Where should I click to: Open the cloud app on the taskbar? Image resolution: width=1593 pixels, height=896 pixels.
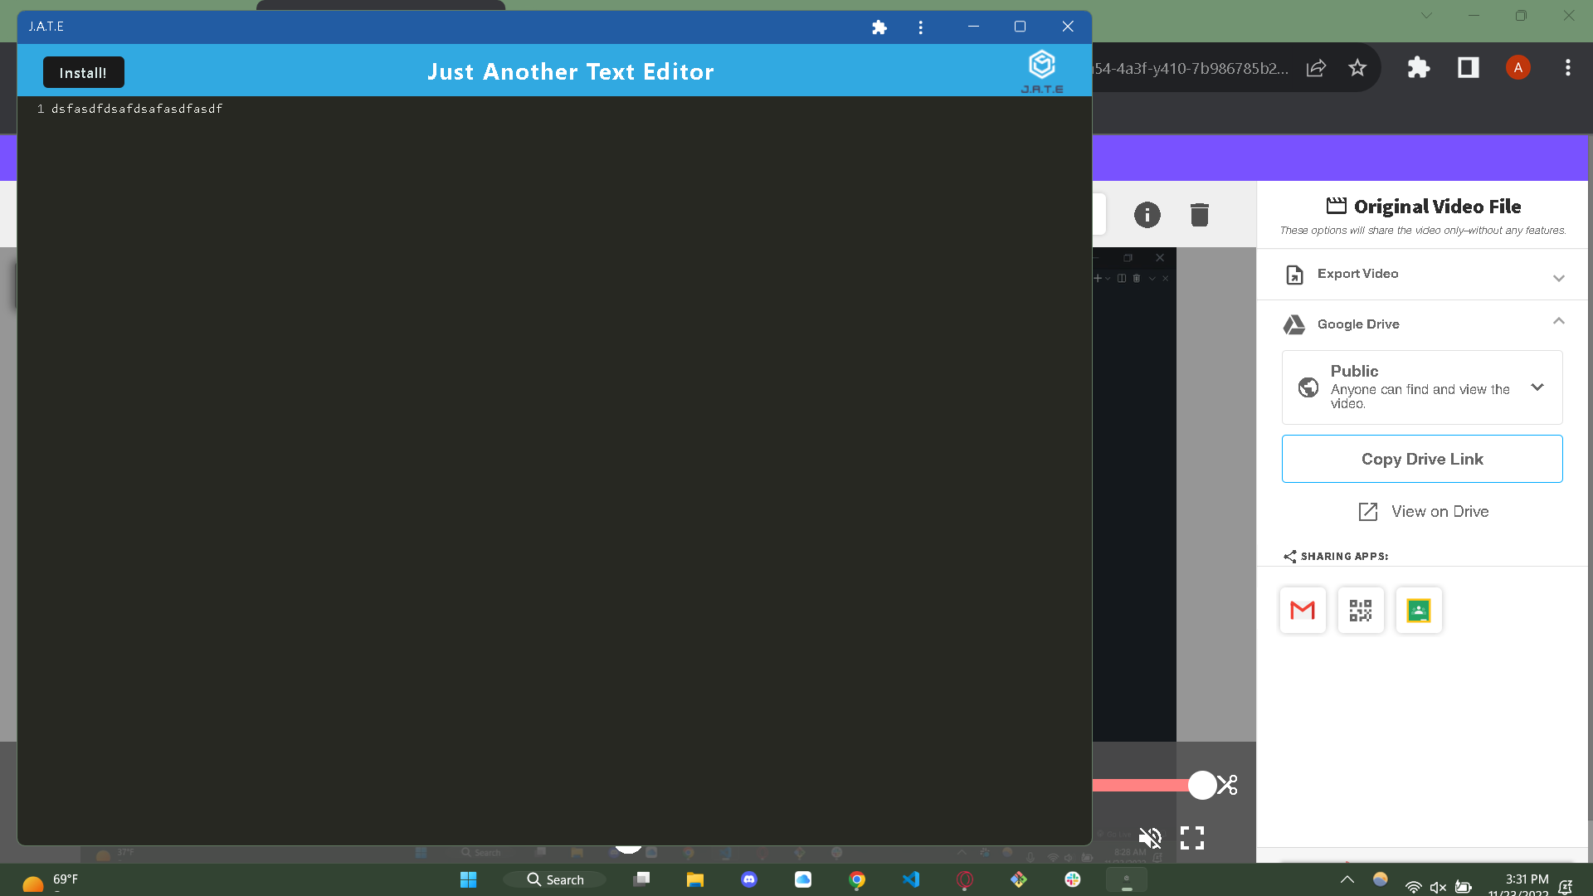coord(803,879)
